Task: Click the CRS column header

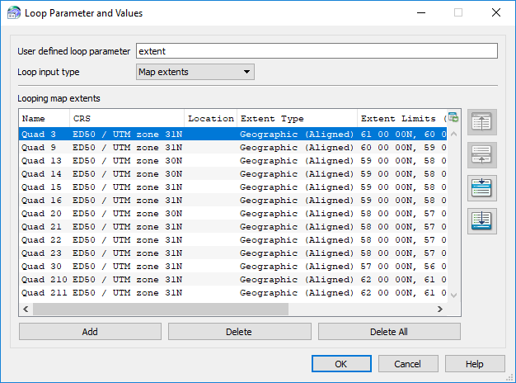Action: (125, 119)
